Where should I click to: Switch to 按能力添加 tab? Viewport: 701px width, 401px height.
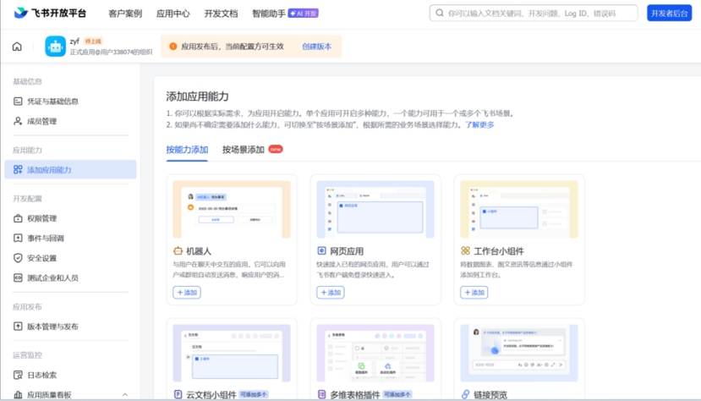point(187,150)
